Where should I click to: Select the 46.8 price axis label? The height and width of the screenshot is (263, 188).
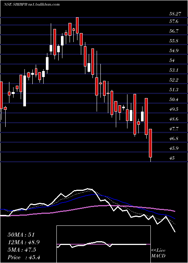pyautogui.click(x=174, y=139)
